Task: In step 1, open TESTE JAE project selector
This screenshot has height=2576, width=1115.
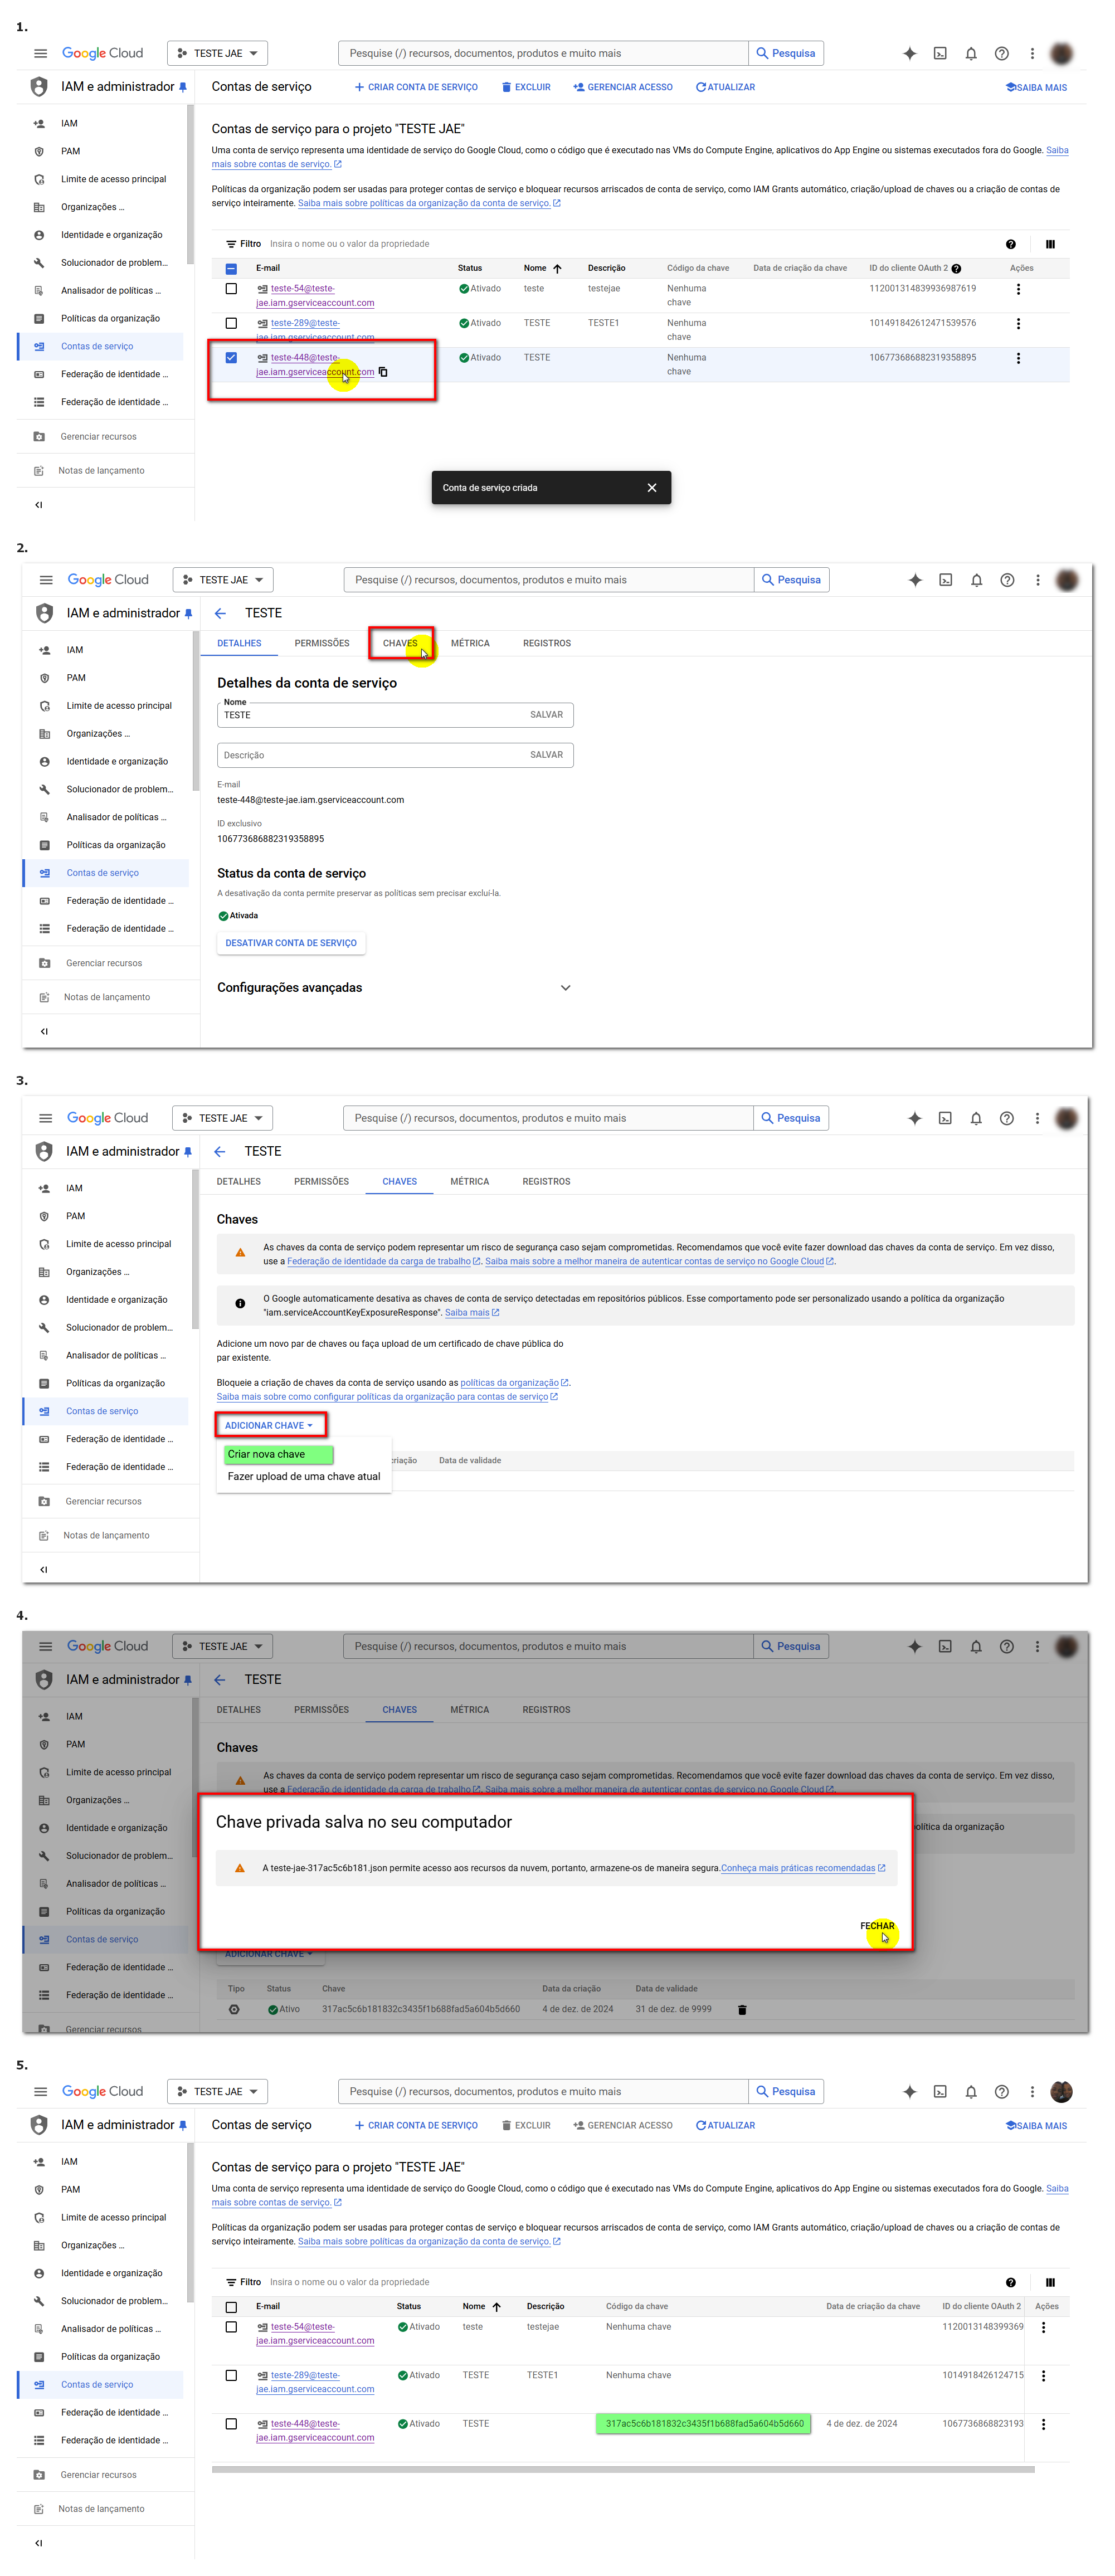Action: (217, 53)
